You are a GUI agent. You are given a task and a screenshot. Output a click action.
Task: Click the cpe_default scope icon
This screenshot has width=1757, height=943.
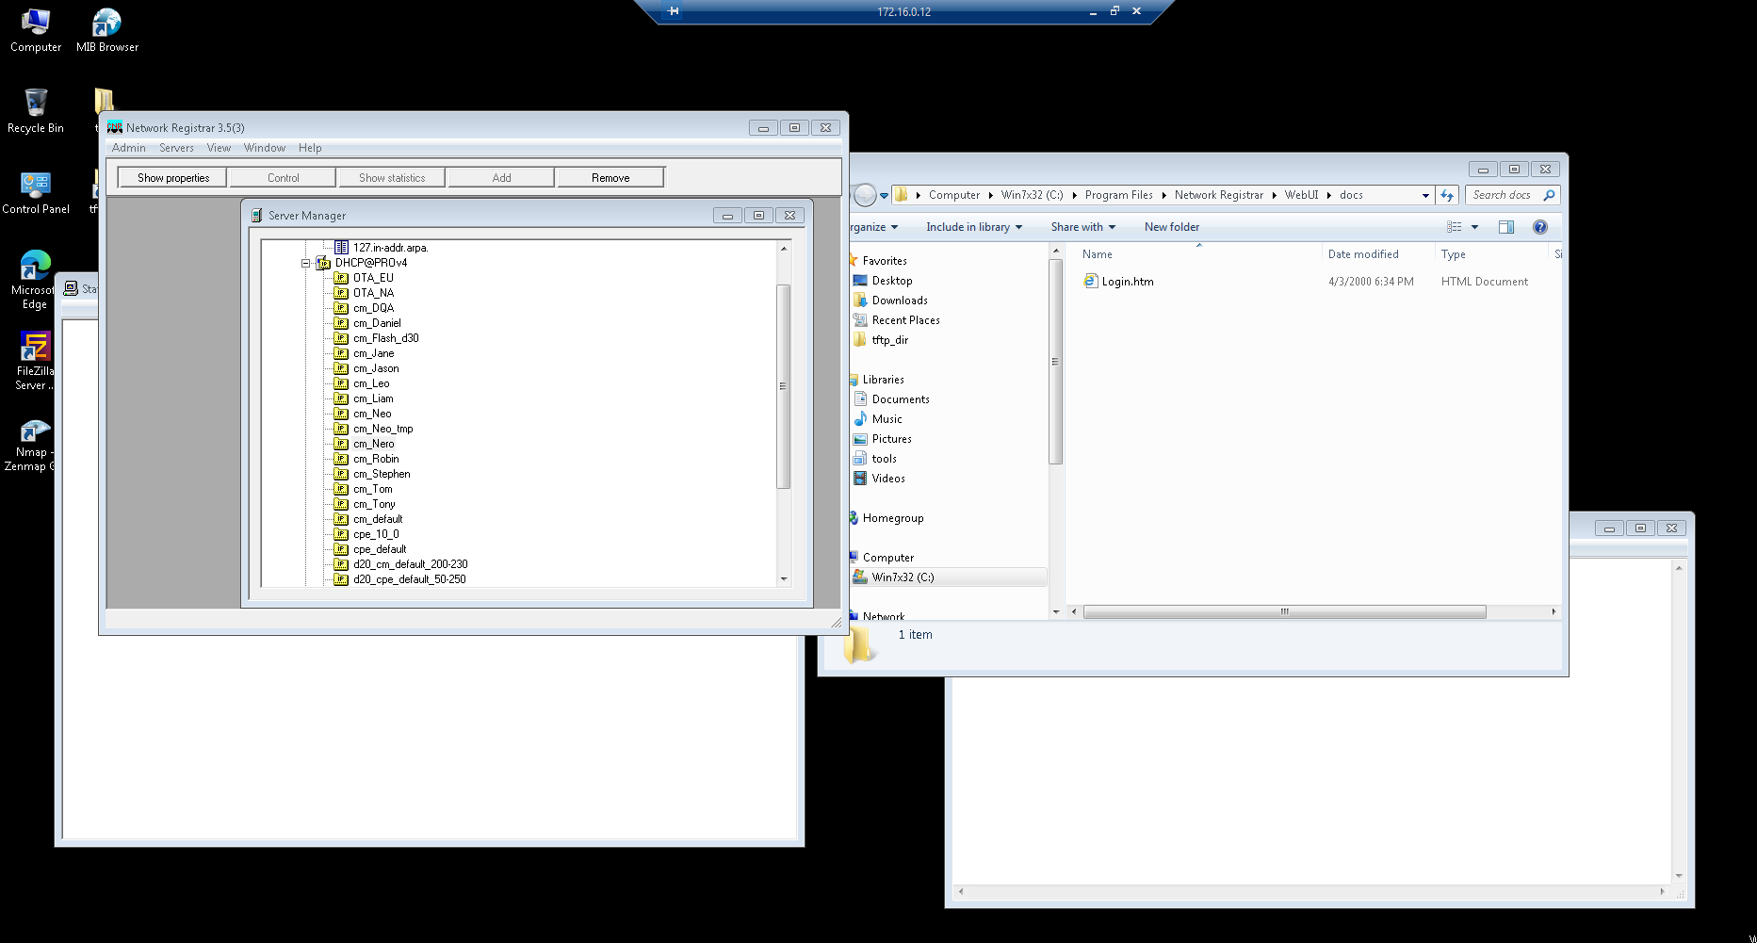point(342,549)
